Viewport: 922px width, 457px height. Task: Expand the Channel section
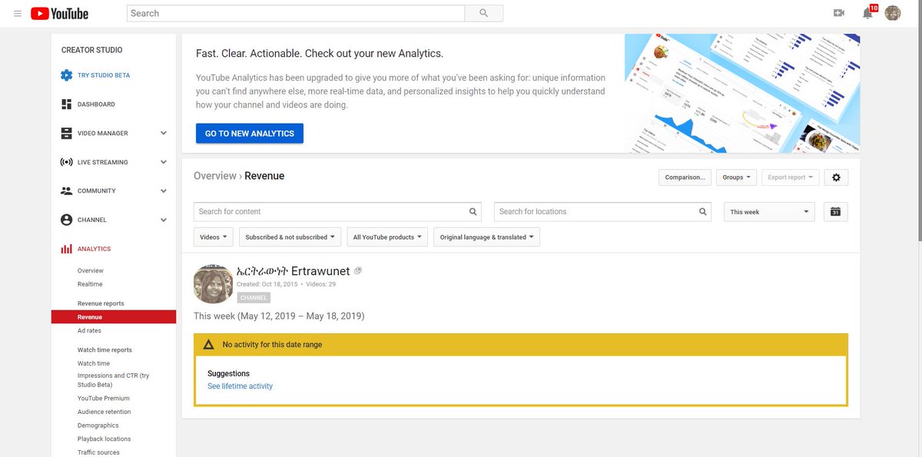[163, 220]
